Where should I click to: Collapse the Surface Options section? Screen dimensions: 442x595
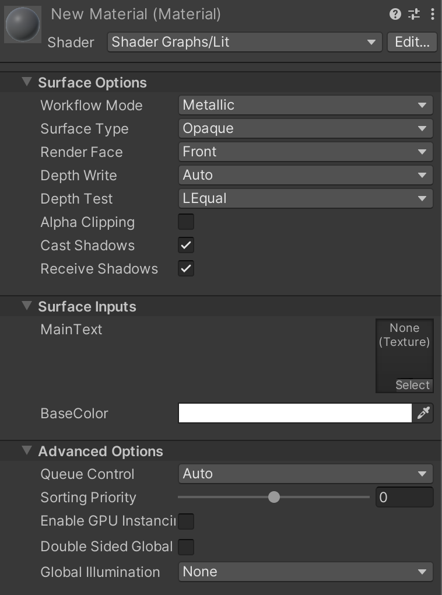pos(26,82)
